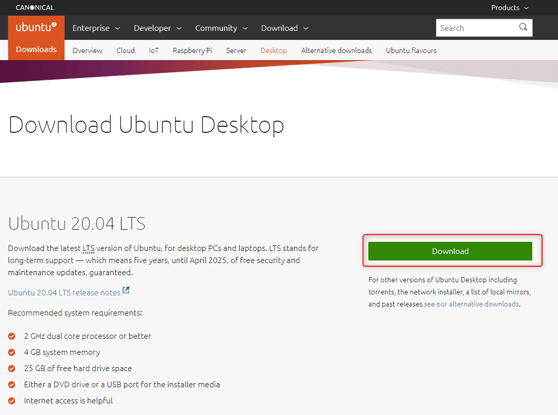Click the Canonical logo at the top
The height and width of the screenshot is (415, 558).
[x=34, y=8]
